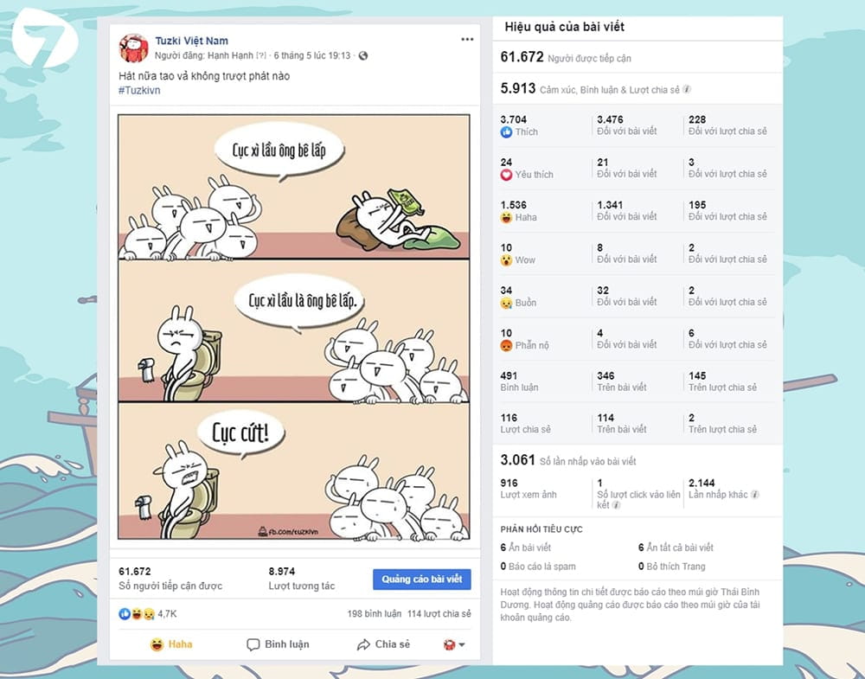Open the Tuzki Việt Nam page name link
865x679 pixels.
click(191, 41)
